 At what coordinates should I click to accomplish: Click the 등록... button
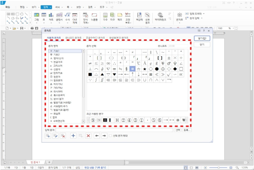pos(187,130)
